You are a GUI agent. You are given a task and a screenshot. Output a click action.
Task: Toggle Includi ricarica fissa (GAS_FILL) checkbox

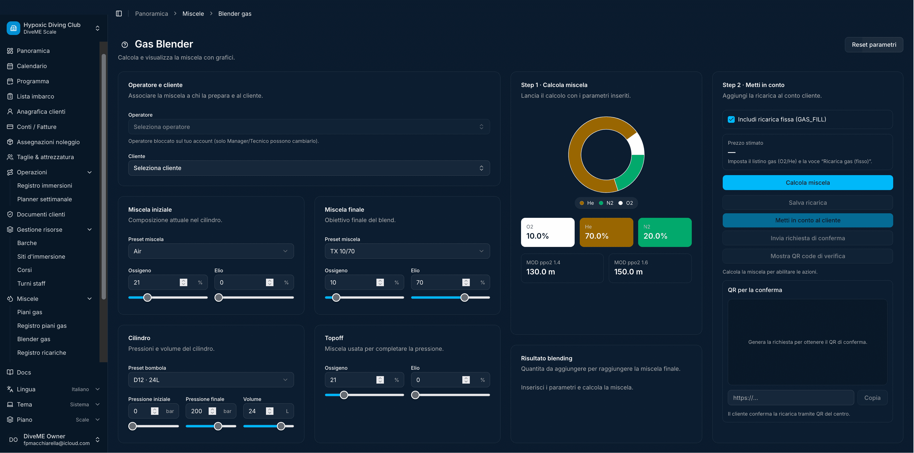[x=731, y=119]
